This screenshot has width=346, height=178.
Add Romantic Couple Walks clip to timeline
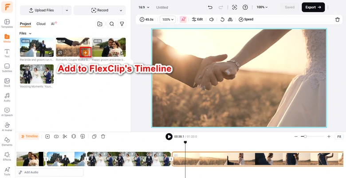(86, 52)
